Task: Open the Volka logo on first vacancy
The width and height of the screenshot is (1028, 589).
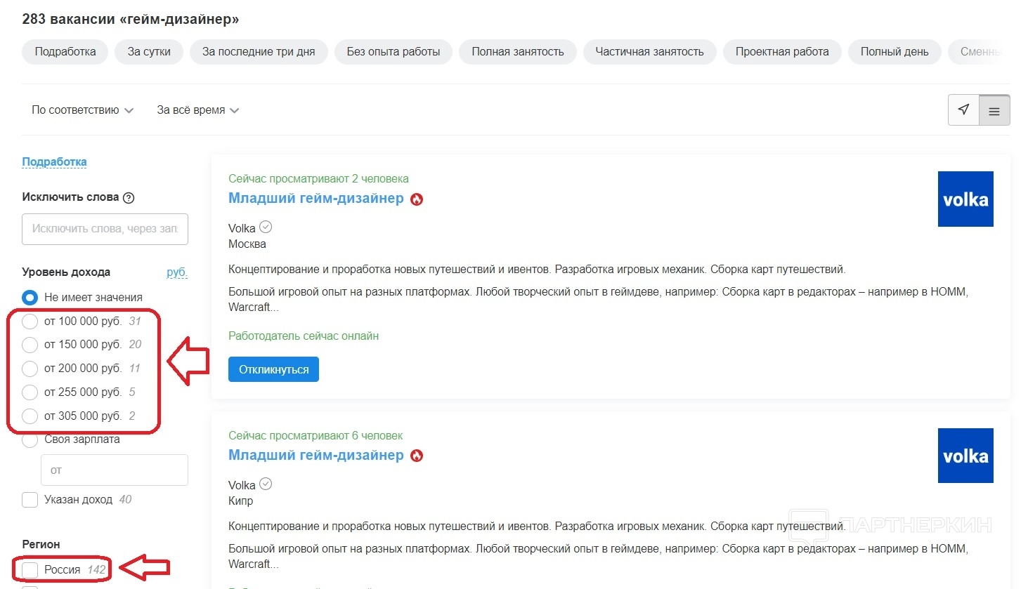Action: click(x=965, y=199)
